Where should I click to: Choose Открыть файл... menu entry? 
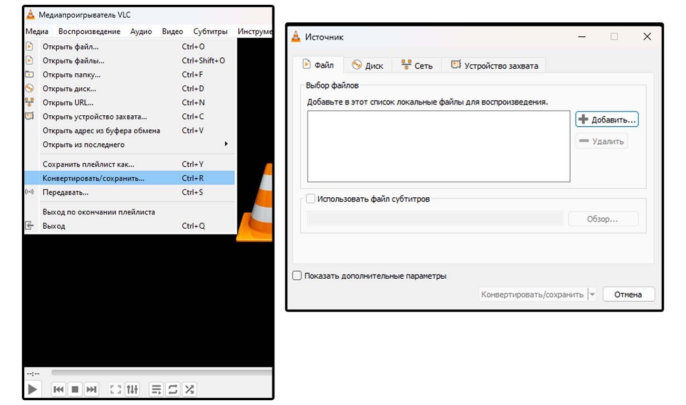[129, 47]
